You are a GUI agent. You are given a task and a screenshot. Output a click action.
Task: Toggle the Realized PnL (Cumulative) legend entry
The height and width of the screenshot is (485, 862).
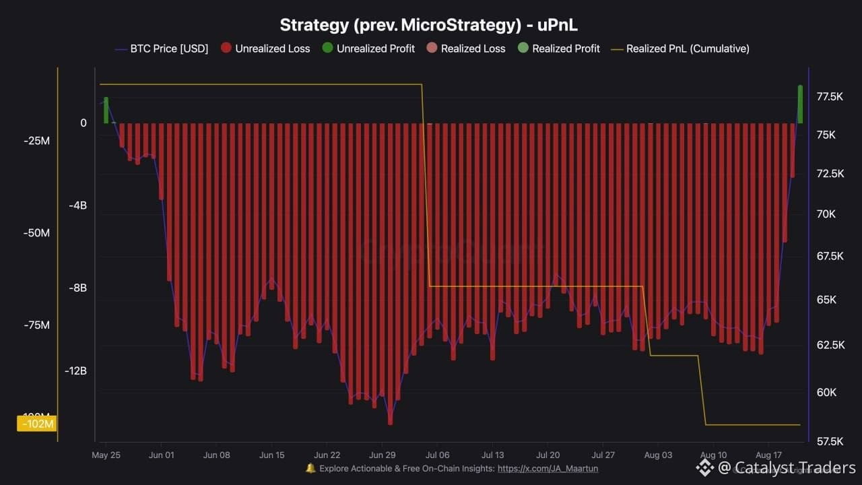pyautogui.click(x=680, y=48)
